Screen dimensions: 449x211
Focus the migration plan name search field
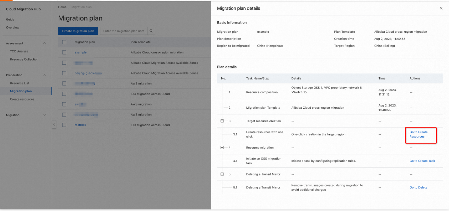pos(124,31)
